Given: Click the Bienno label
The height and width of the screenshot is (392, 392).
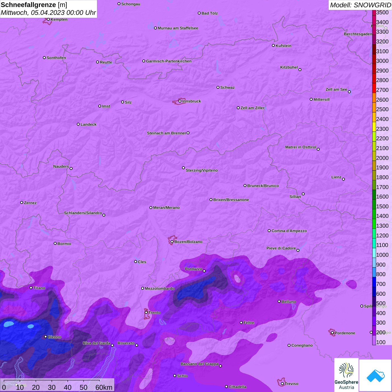Looking at the screenshot, I should (x=54, y=337).
